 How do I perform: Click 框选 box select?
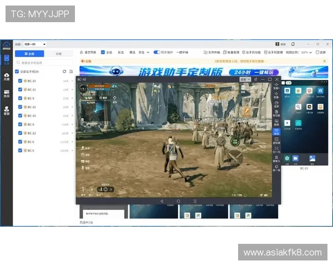point(132,52)
